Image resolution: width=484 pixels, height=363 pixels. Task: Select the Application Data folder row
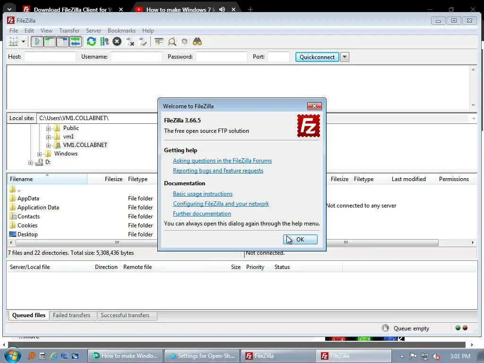point(82,207)
